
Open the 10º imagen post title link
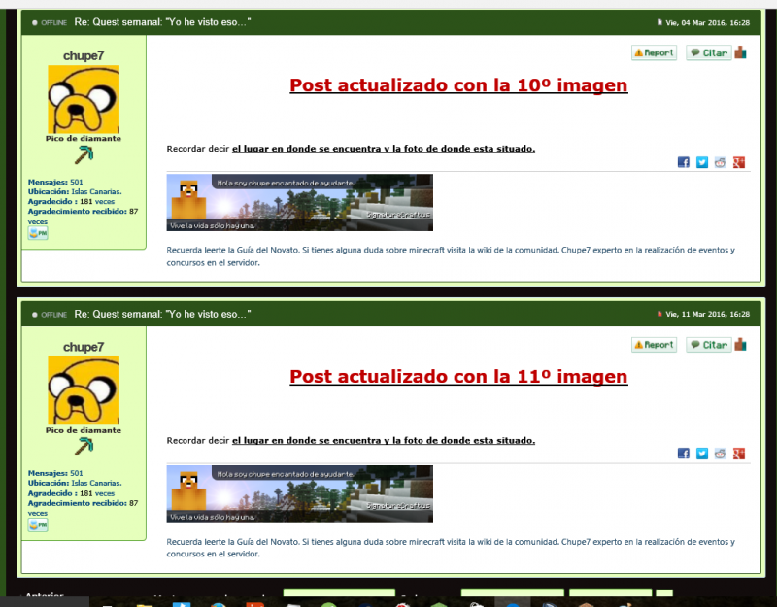click(458, 85)
